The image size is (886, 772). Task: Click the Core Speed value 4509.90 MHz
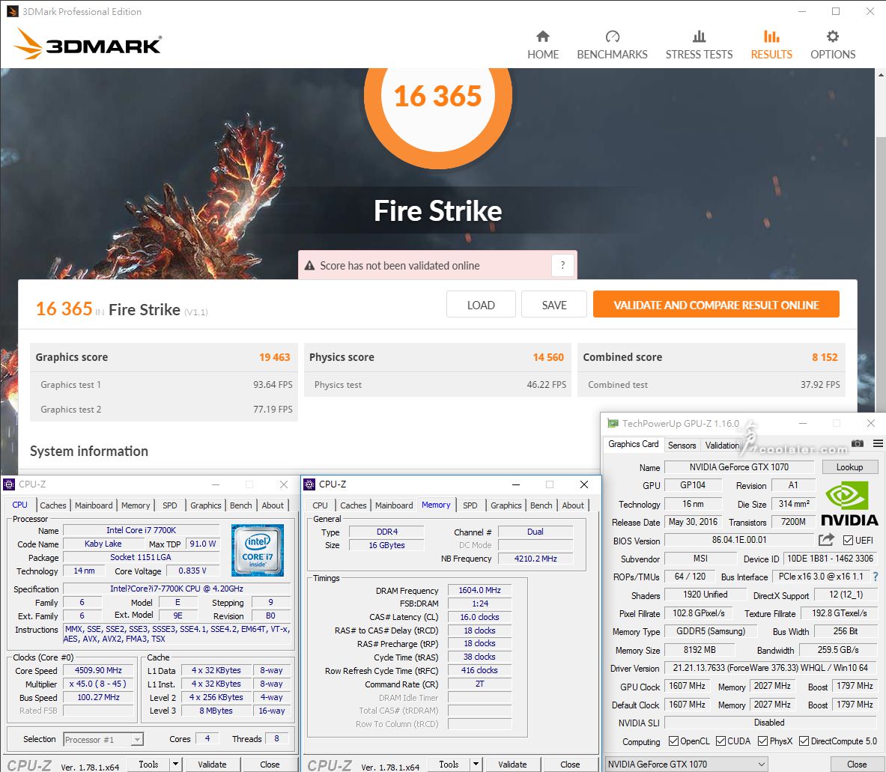pyautogui.click(x=98, y=670)
